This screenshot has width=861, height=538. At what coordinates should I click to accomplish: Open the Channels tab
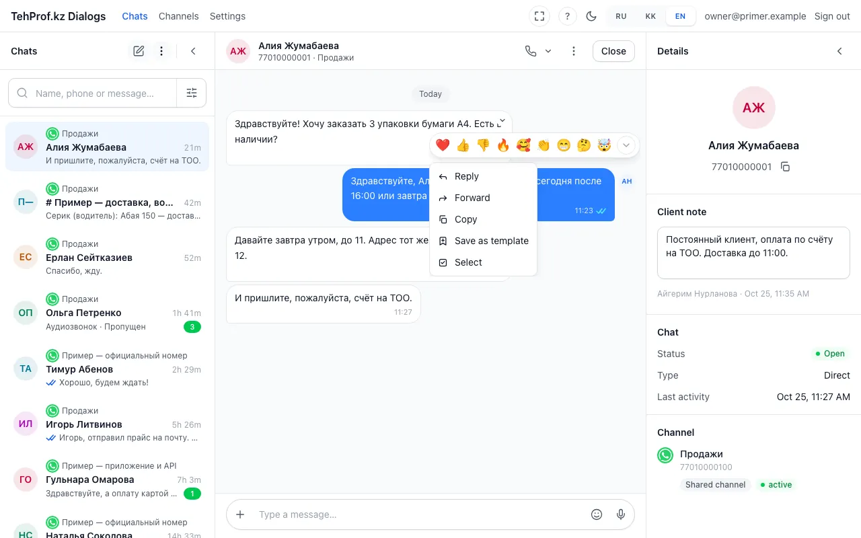point(178,16)
